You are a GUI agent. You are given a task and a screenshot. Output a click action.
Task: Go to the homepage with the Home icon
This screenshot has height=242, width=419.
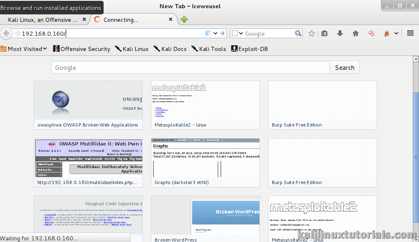[x=355, y=33]
